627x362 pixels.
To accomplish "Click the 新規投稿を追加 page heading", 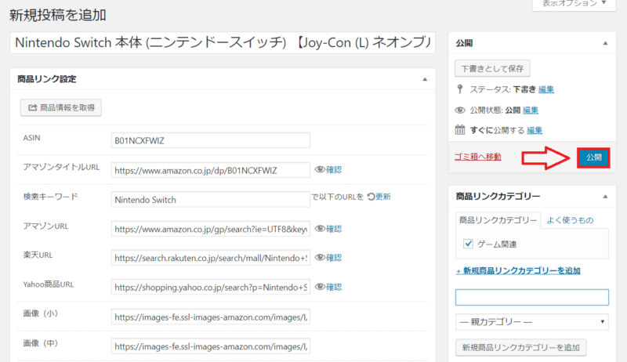I will 57,15.
